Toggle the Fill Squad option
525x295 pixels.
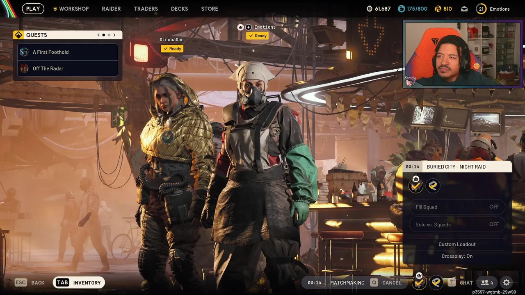(x=457, y=207)
